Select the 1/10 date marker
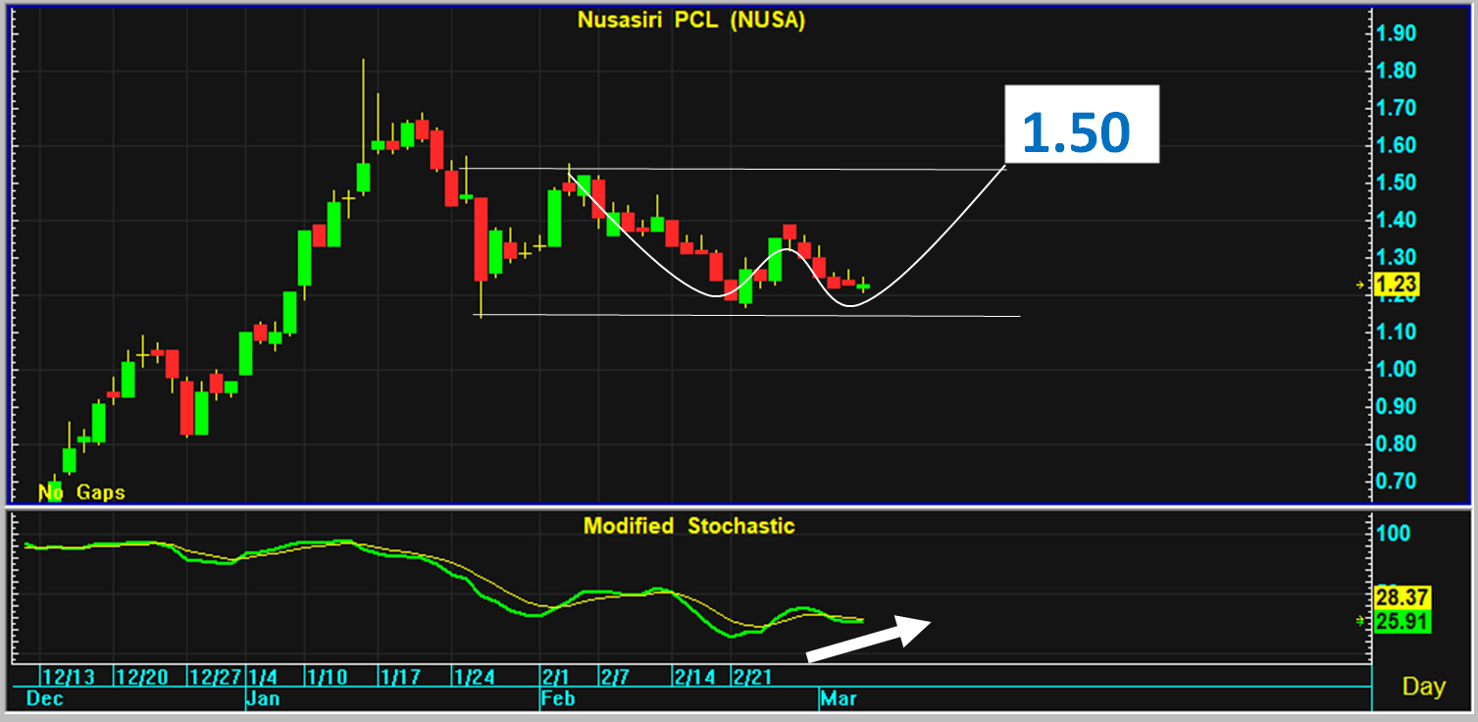Image resolution: width=1478 pixels, height=722 pixels. click(x=326, y=677)
